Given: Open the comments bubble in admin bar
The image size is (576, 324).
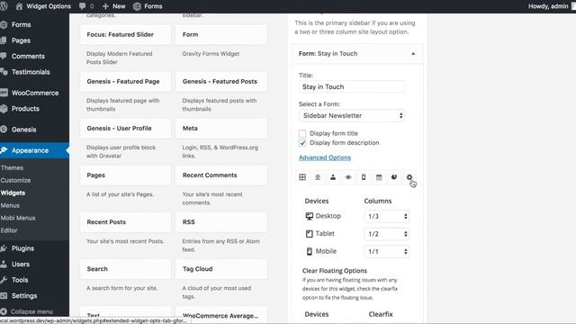Looking at the screenshot, I should (x=82, y=6).
